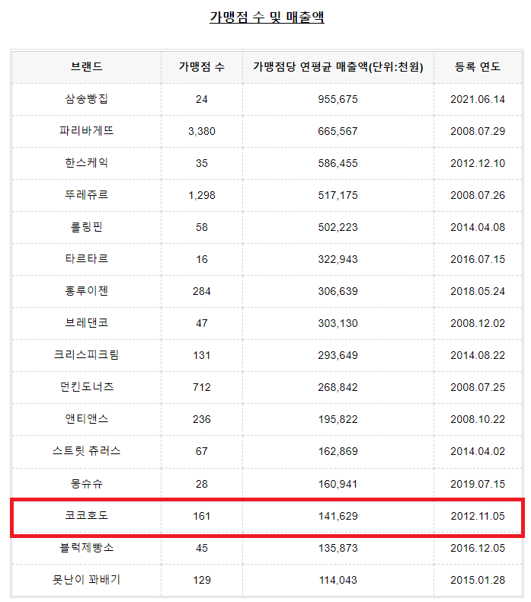This screenshot has width=531, height=602.
Task: Select the sales value 114,043
Action: (x=337, y=580)
